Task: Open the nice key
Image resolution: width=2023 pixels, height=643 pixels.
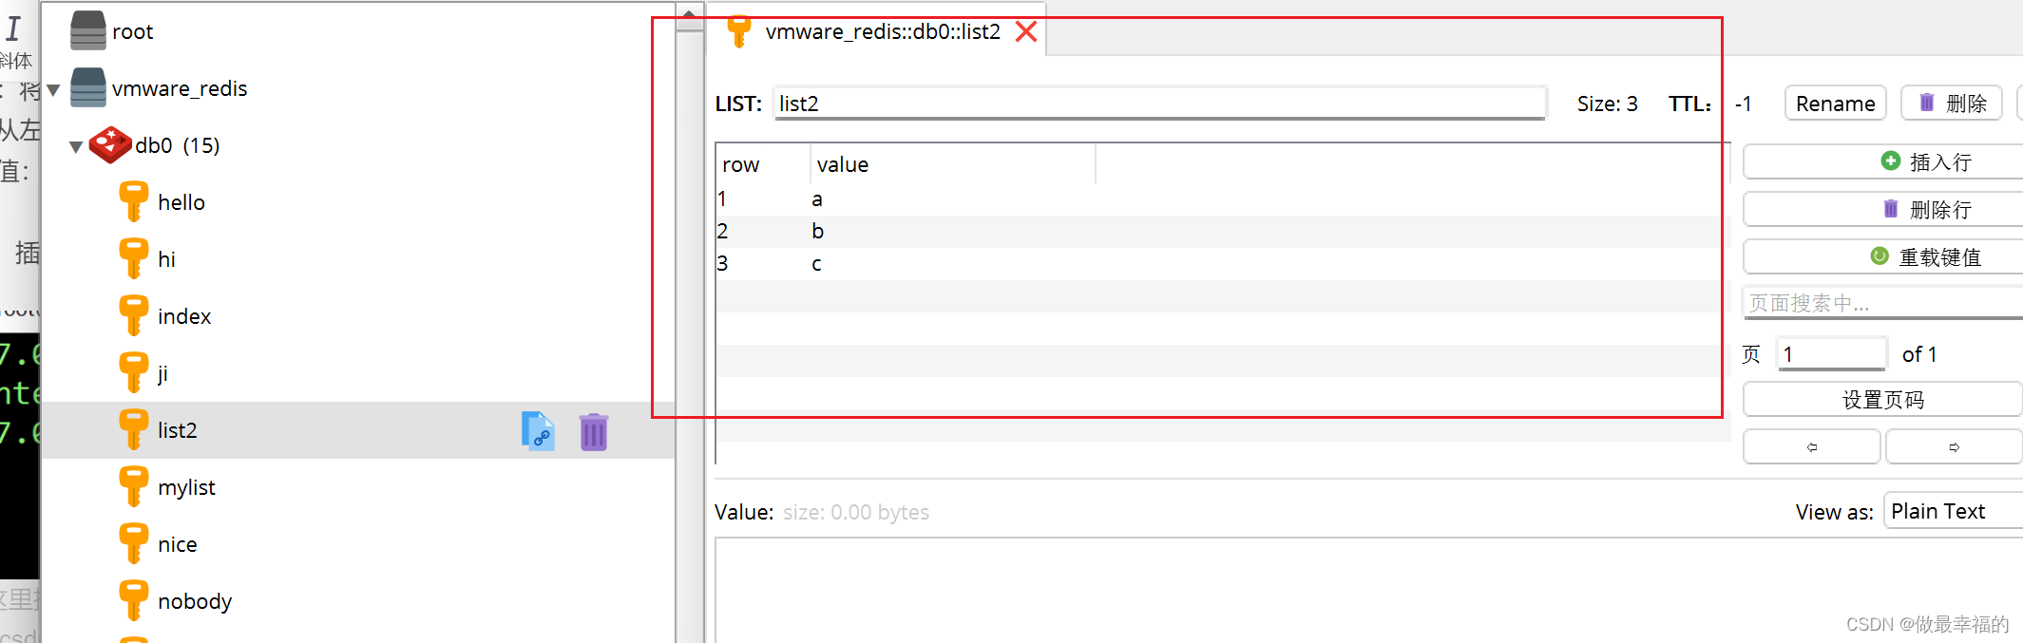Action: pyautogui.click(x=178, y=544)
